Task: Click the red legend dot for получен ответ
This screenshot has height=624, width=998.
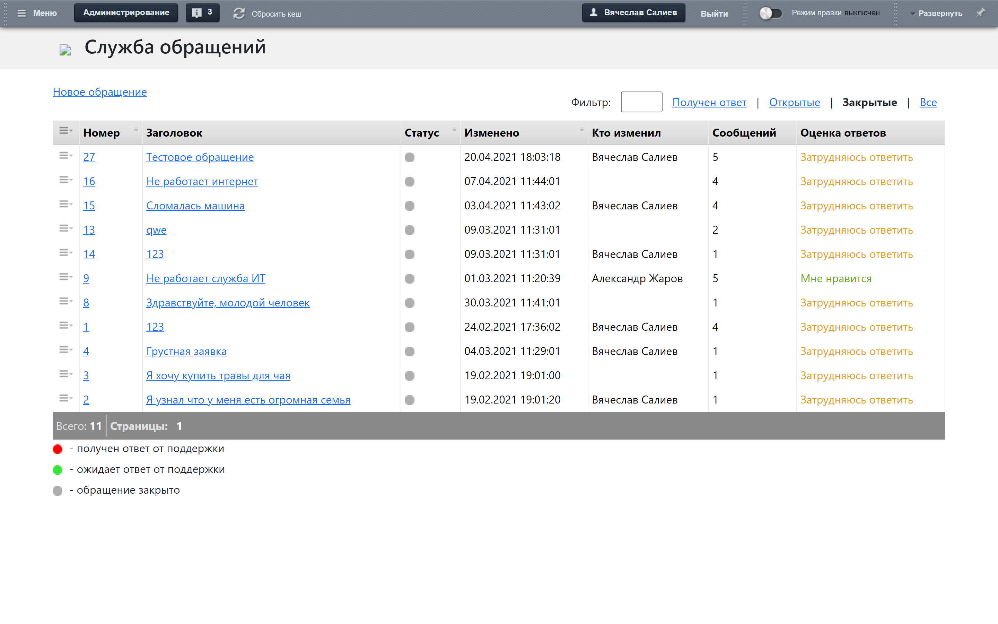Action: point(58,449)
